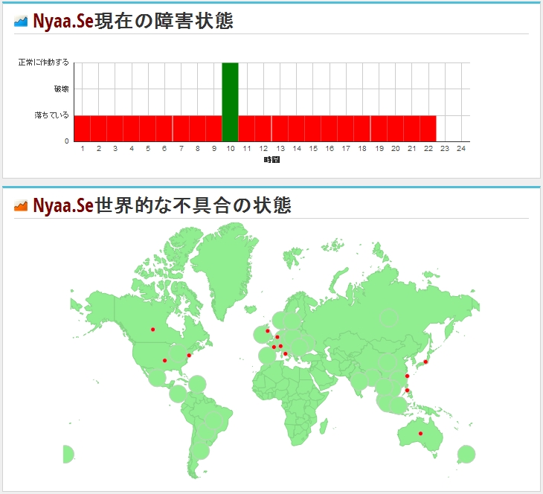Click the red dot in the Philippines

tap(408, 391)
